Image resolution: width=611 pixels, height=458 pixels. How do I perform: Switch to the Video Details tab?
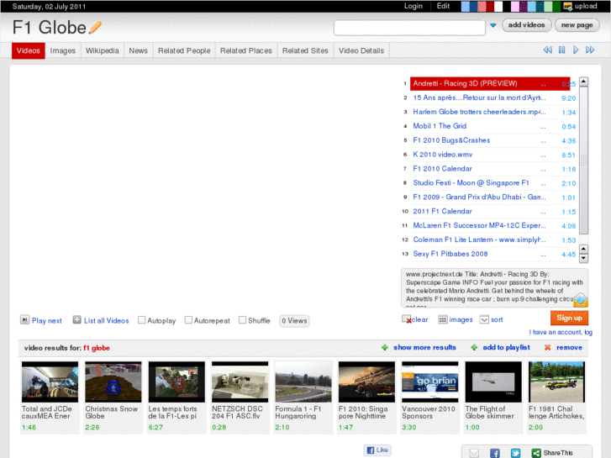pyautogui.click(x=361, y=50)
